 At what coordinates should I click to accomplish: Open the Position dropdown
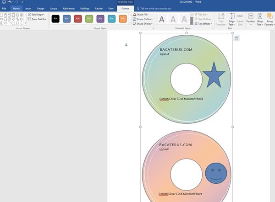coord(251,19)
